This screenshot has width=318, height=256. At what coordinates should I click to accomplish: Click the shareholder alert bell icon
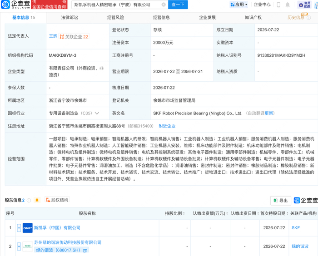pos(37,200)
